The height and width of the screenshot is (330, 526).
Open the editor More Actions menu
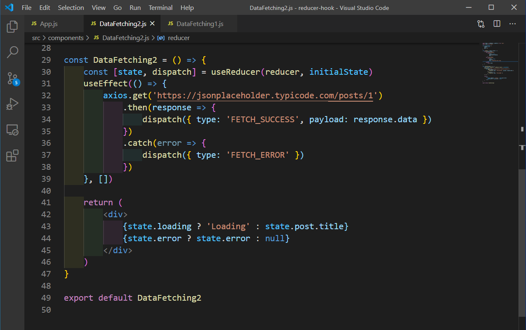[513, 24]
